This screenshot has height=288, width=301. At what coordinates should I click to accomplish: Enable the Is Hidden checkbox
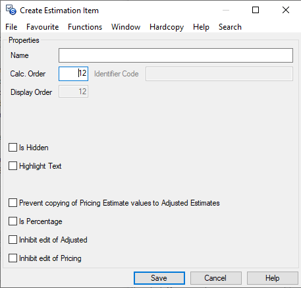pos(13,148)
